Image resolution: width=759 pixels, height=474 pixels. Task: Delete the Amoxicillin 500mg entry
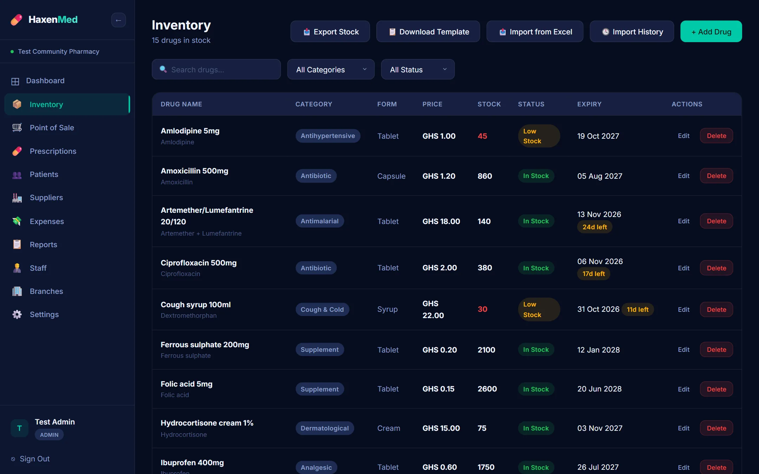click(716, 176)
